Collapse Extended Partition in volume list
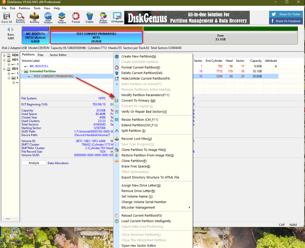 pyautogui.click(x=22, y=71)
